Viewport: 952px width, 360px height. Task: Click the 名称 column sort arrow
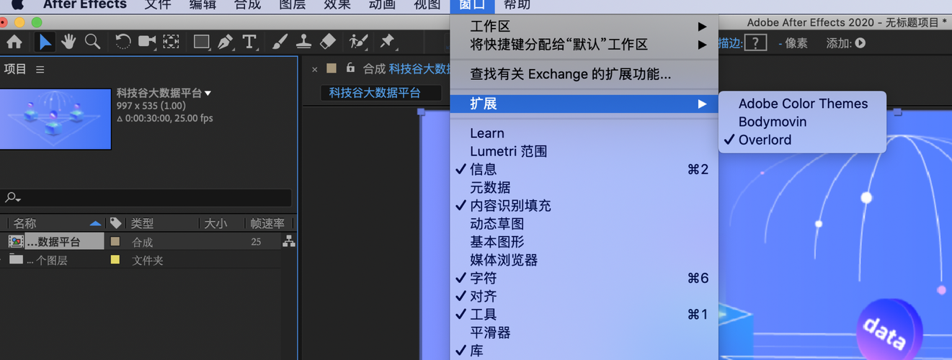(95, 223)
